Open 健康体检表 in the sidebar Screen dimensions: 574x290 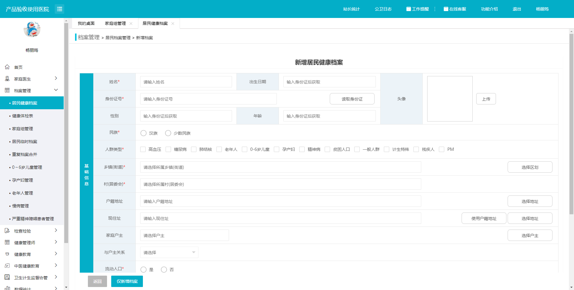tap(22, 116)
